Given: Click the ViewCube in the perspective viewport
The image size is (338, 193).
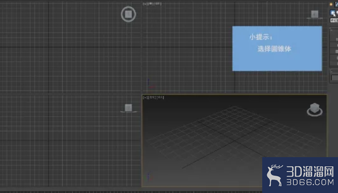Looking at the screenshot, I should (x=314, y=110).
